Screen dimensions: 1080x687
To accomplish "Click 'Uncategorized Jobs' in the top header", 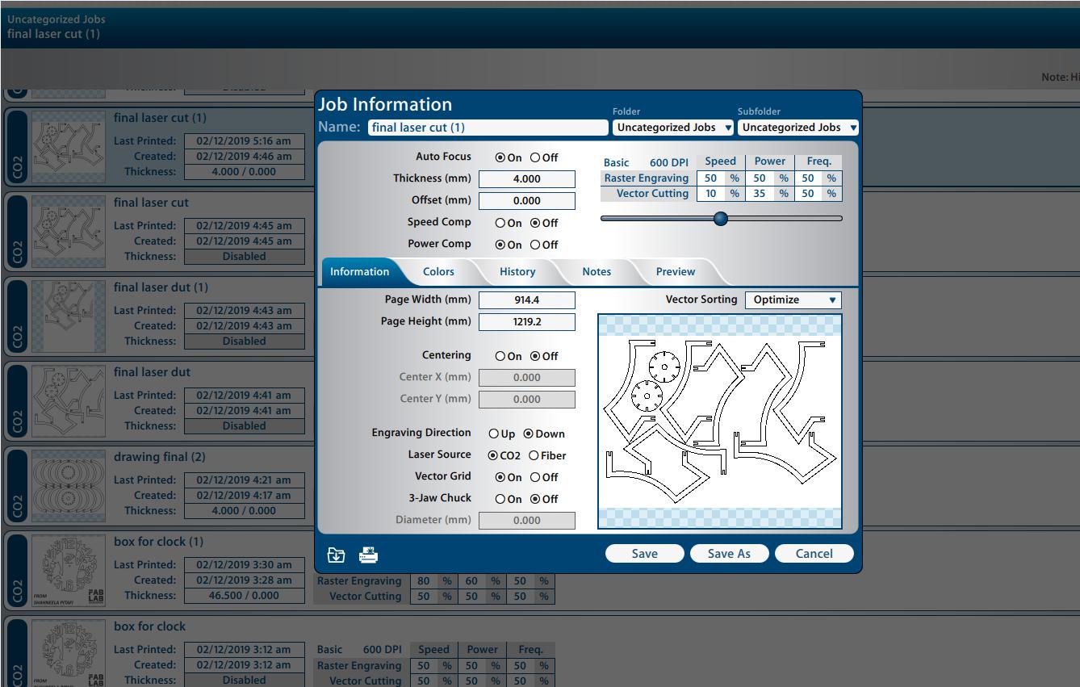I will click(57, 19).
